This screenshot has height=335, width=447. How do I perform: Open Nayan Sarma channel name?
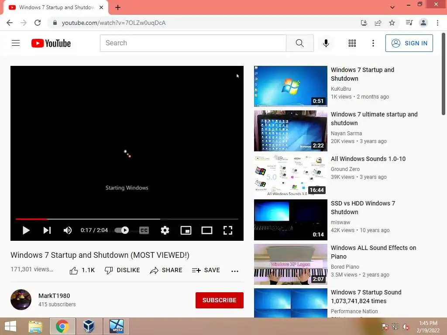click(346, 133)
